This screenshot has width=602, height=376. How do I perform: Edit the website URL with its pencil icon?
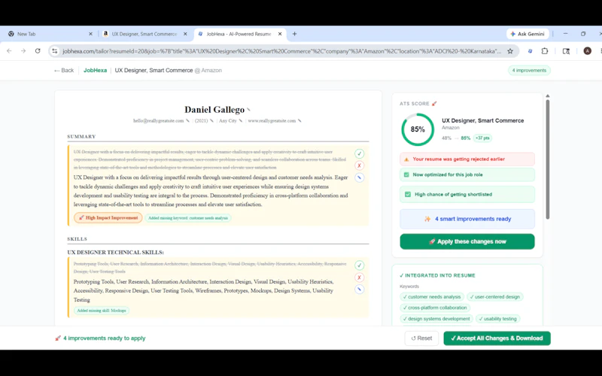[299, 121]
